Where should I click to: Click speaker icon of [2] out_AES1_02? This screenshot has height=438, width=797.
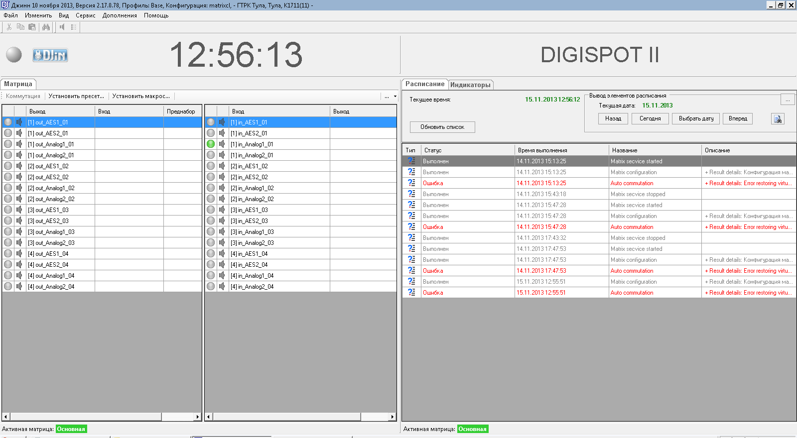click(19, 166)
